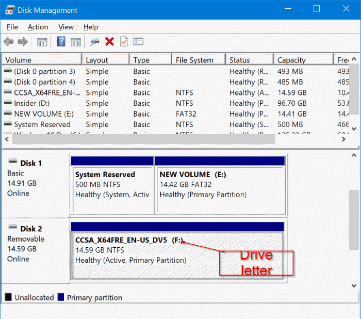Viewport: 361px width, 319px height.
Task: Click the Disk 2 drive icon
Action: (13, 227)
